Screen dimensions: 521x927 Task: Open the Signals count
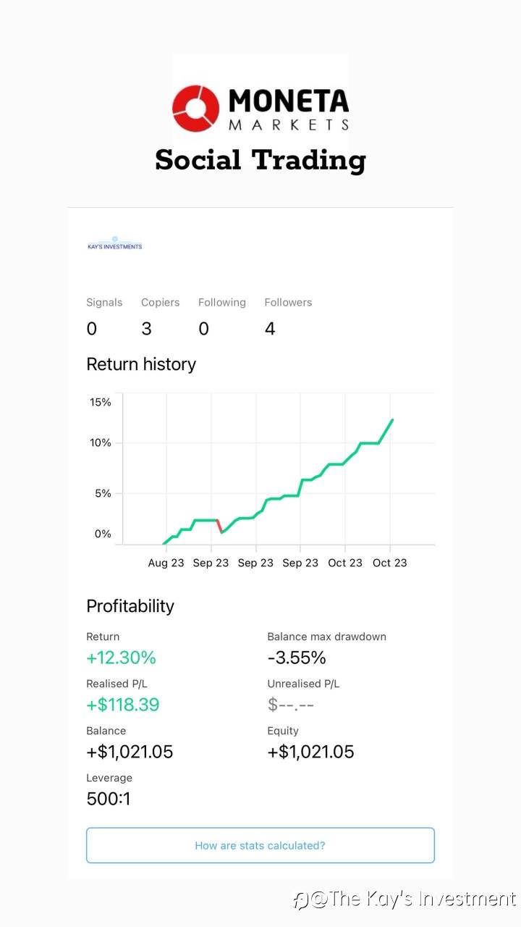91,329
